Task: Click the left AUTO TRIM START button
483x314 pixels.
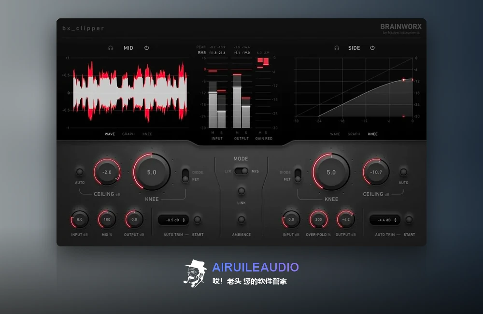Action: (198, 220)
